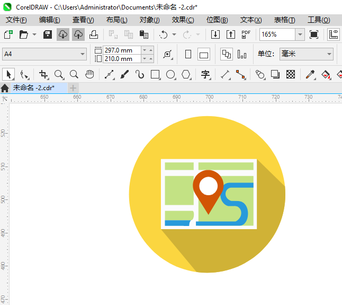Select the Zoom tool magnifier
The width and height of the screenshot is (342, 305).
coord(59,74)
